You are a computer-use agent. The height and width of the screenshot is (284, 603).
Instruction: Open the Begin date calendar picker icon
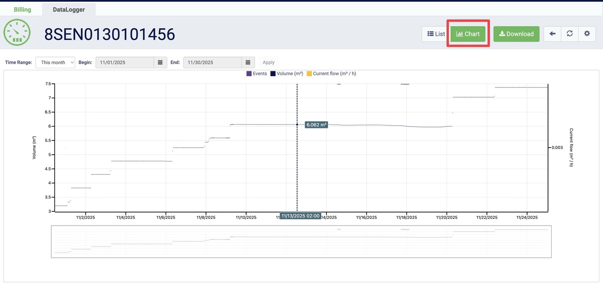coord(160,62)
